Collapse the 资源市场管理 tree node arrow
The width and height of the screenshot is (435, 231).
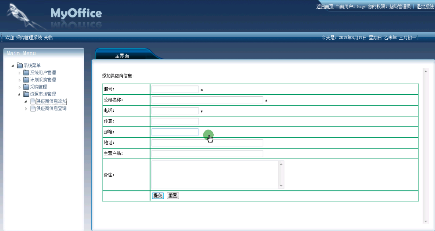(x=19, y=94)
